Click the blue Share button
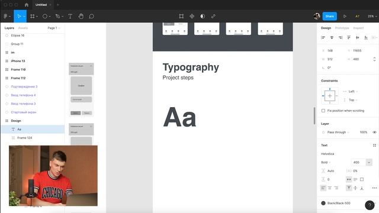 (x=329, y=16)
